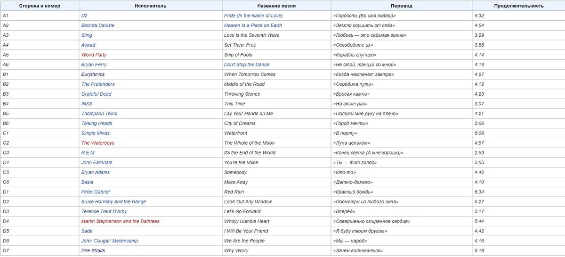Viewport: 565px width, 257px height.
Task: Open Martin Stephenson and the Daintees link
Action: point(121,221)
